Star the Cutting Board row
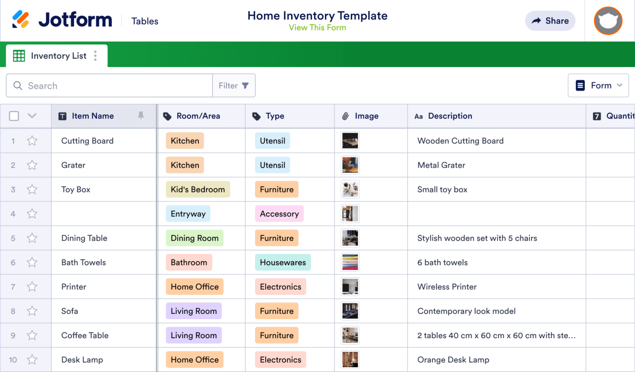The image size is (635, 372). pyautogui.click(x=32, y=141)
